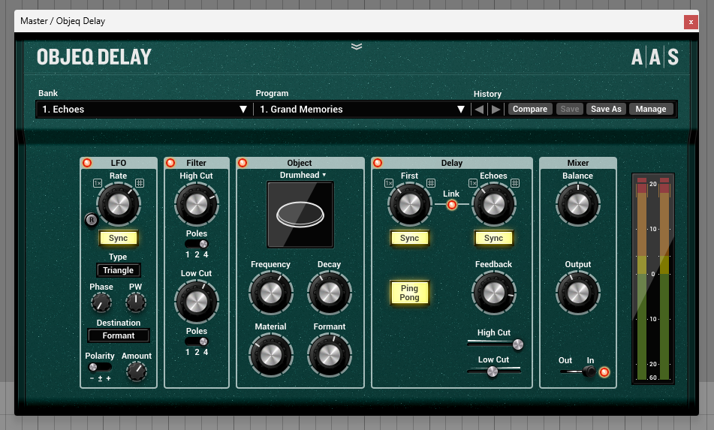Click the drumhead object display image

click(x=300, y=215)
